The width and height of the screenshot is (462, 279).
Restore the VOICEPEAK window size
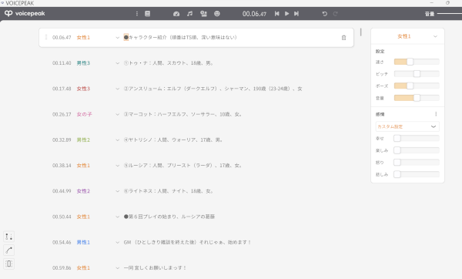(x=447, y=3)
